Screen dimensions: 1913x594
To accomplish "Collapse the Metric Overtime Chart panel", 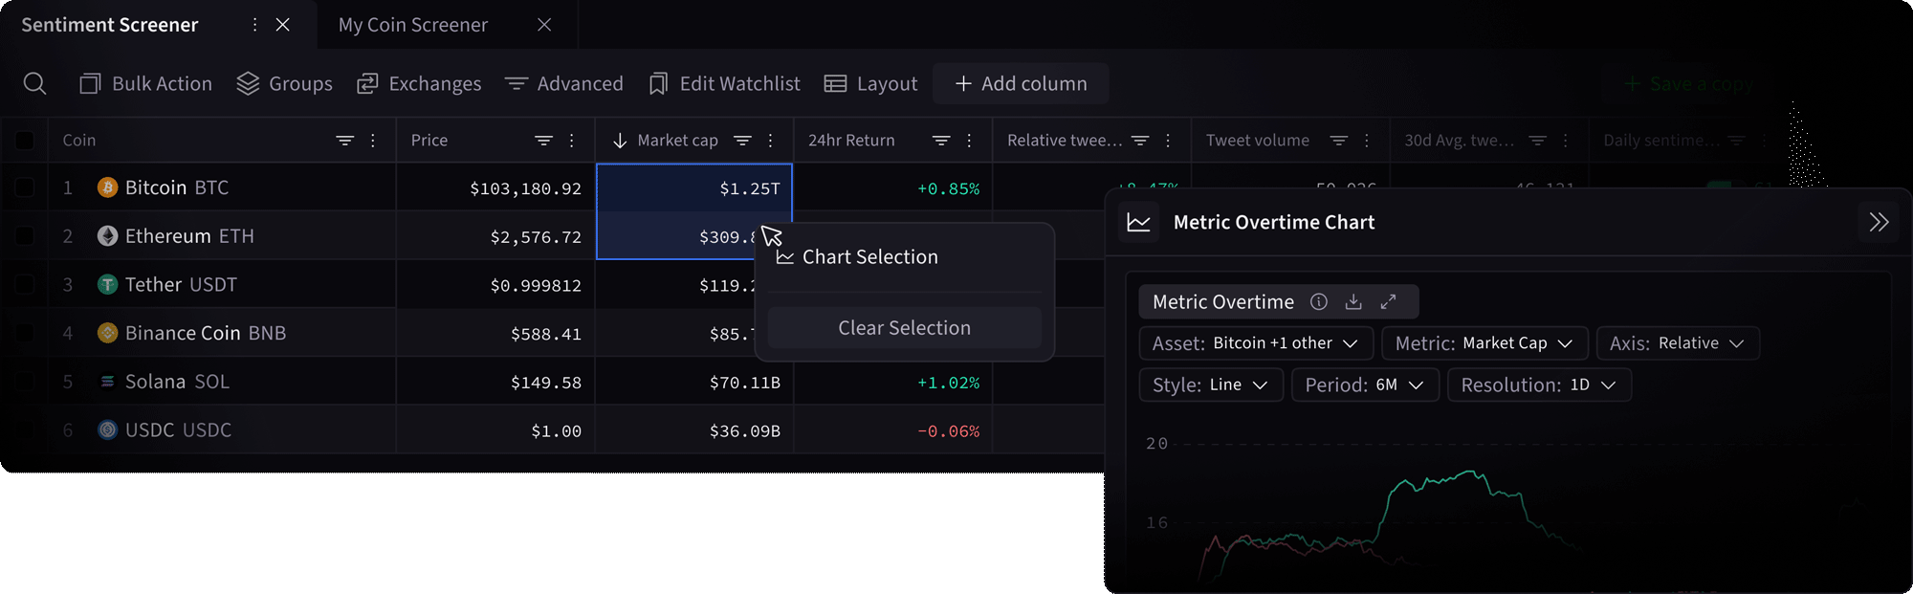I will [1878, 222].
